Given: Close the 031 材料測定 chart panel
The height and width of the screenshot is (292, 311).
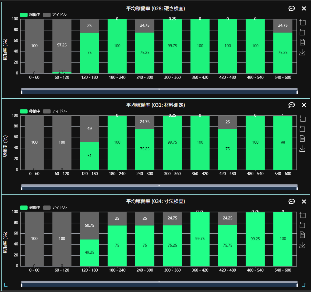Looking at the screenshot, I should tap(304, 105).
